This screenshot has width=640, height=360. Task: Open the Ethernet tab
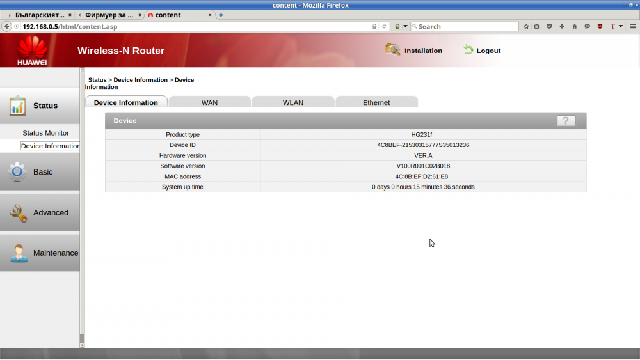[x=376, y=102]
